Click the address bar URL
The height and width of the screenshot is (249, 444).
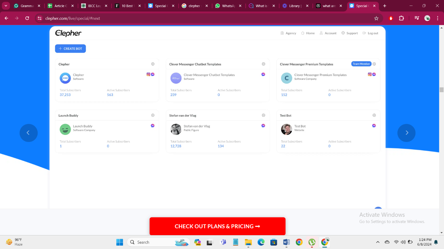tap(73, 18)
